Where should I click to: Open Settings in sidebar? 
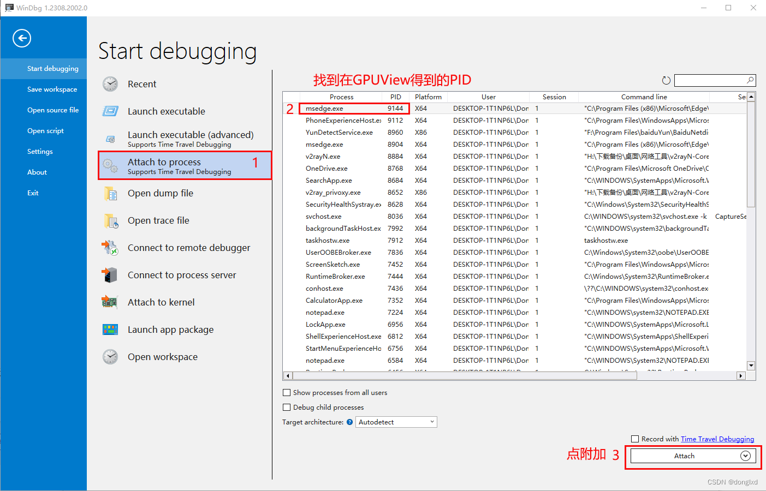click(44, 152)
